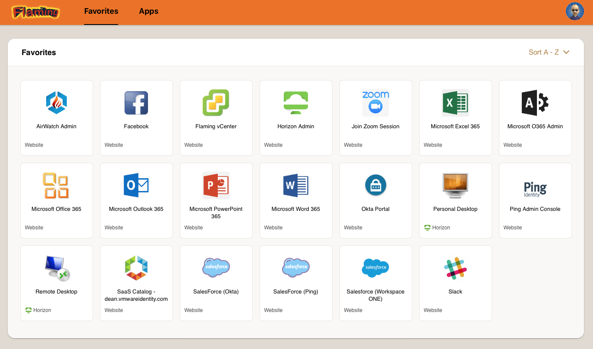This screenshot has height=349, width=593.
Task: Click the Ping Admin Console label
Action: [x=535, y=209]
